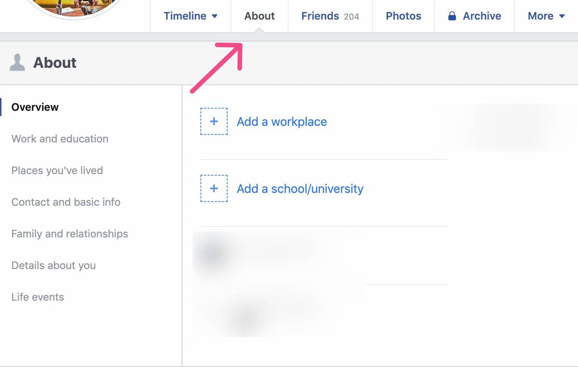Open Contact and basic info

(66, 202)
